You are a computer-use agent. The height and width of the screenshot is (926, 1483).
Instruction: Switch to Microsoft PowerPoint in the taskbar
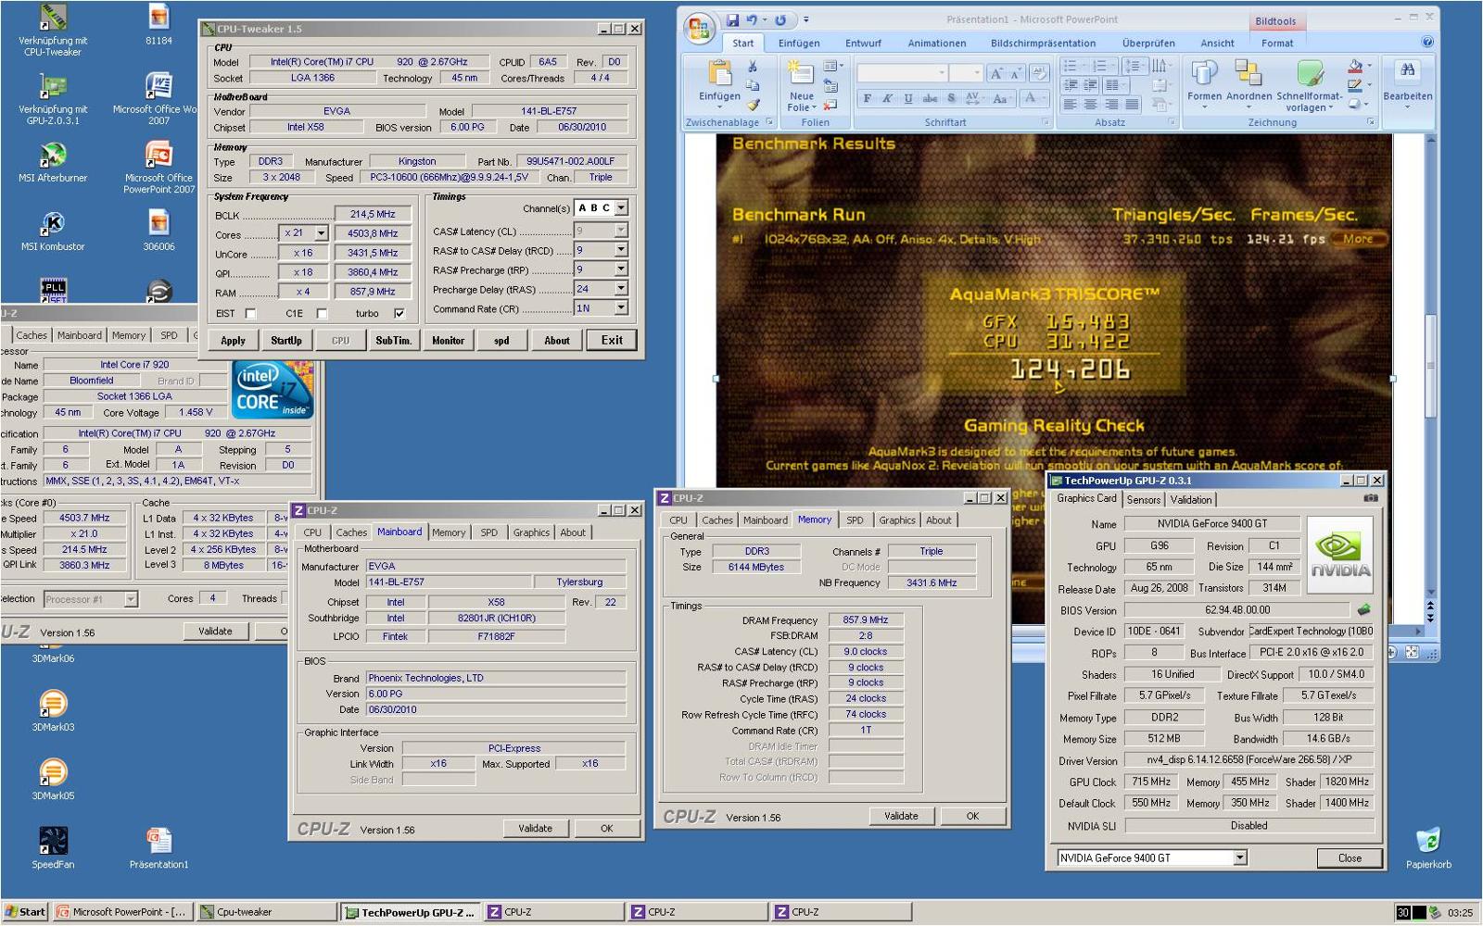click(x=122, y=912)
